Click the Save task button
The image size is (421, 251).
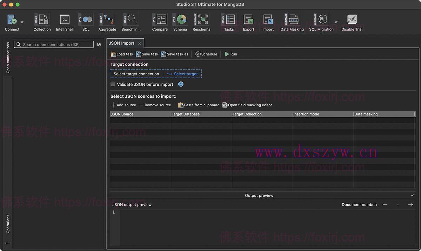click(147, 54)
